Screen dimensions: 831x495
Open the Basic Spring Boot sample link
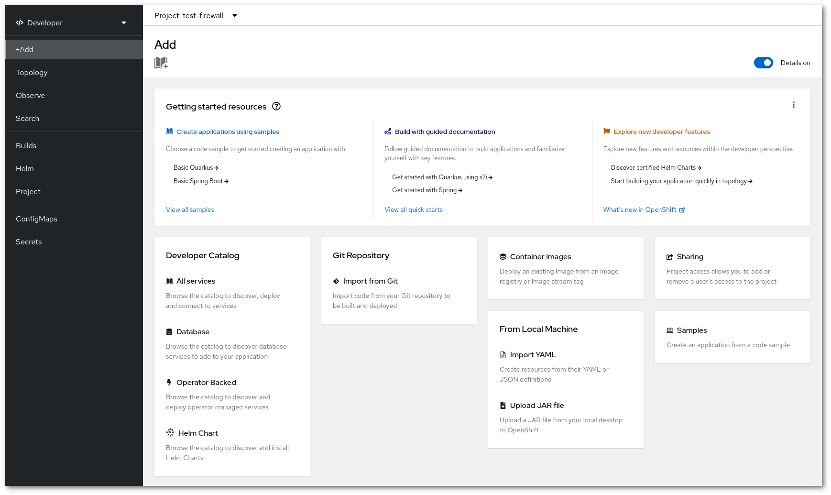click(201, 181)
